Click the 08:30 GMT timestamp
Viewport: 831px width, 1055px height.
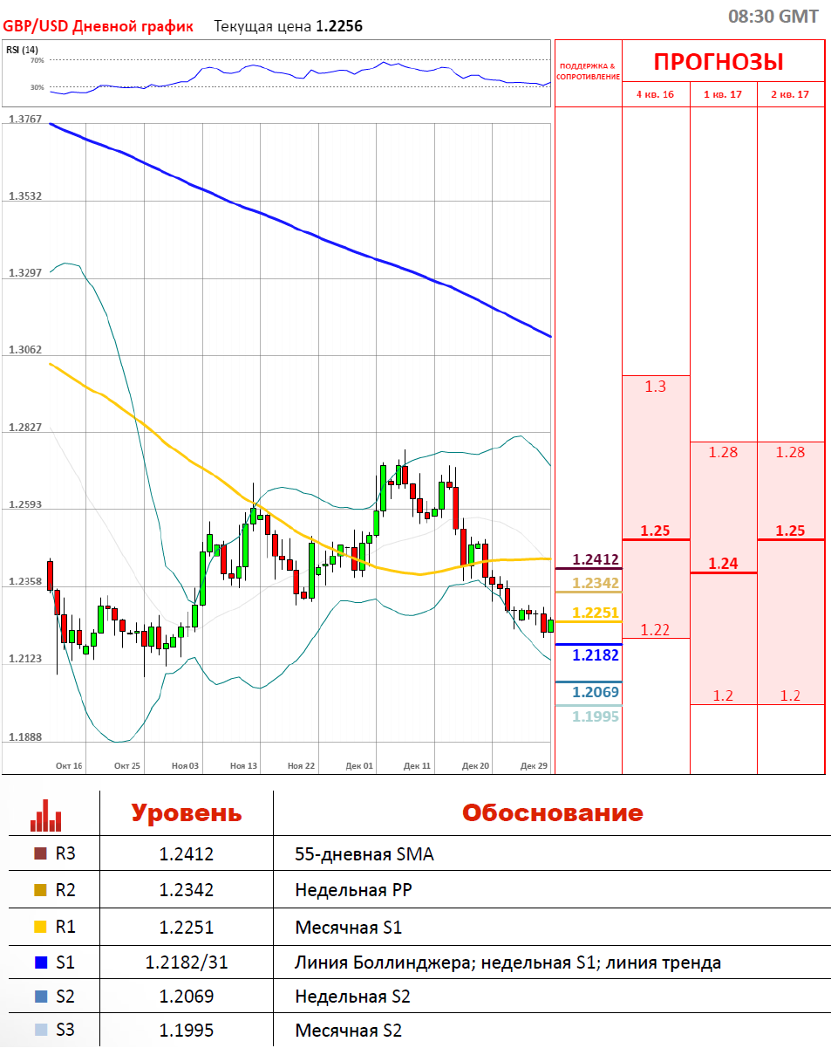(x=773, y=17)
